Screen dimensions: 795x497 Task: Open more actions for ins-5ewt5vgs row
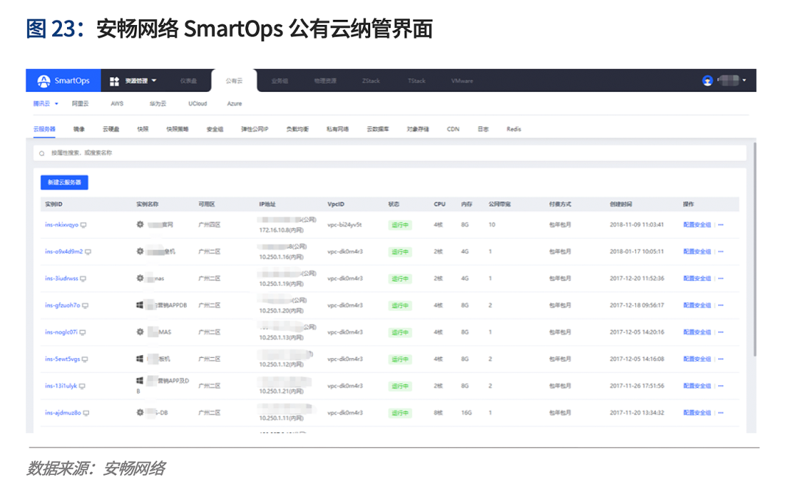point(721,360)
